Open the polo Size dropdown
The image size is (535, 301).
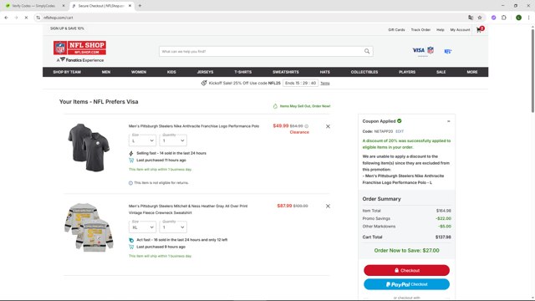(142, 140)
